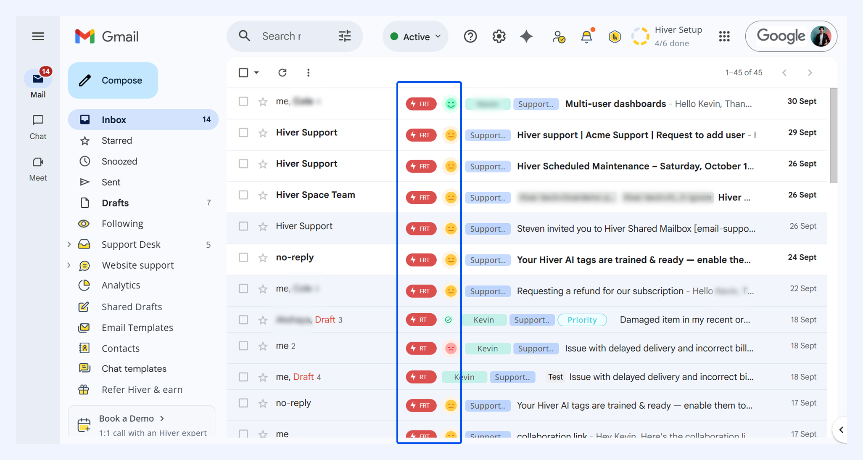Open the Google apps grid
This screenshot has height=460, width=863.
tap(724, 37)
